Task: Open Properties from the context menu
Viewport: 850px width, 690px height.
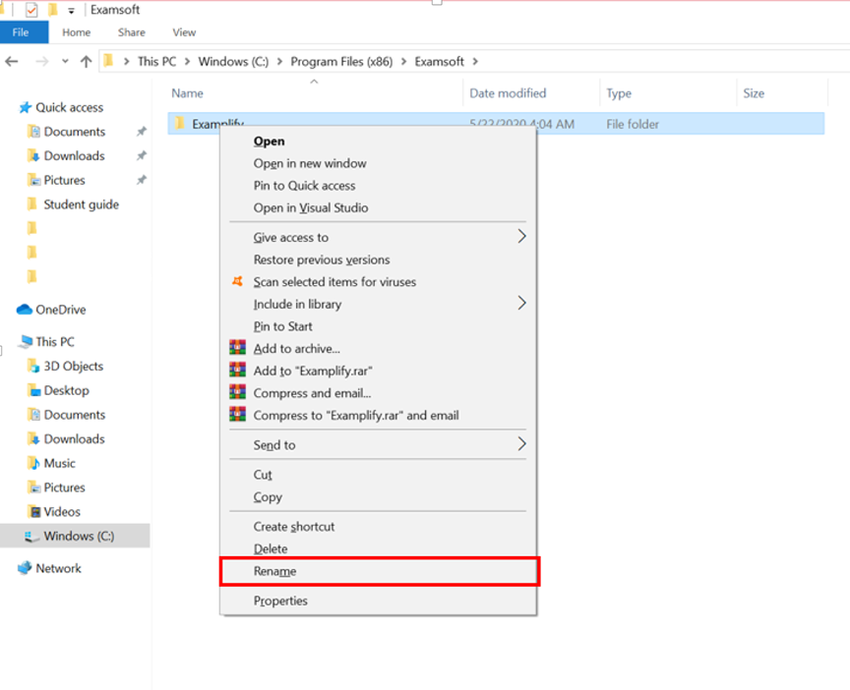Action: (x=378, y=602)
